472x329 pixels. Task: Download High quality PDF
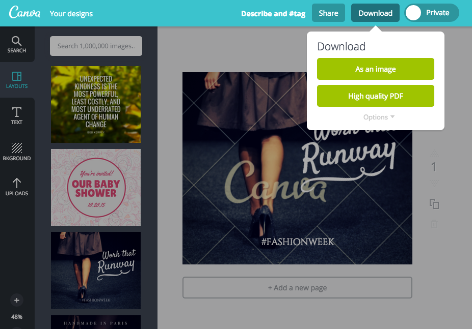[x=375, y=96]
